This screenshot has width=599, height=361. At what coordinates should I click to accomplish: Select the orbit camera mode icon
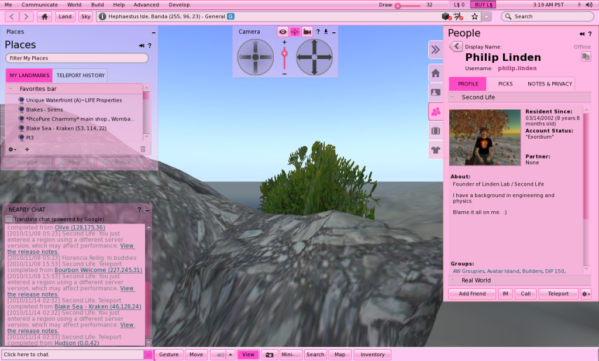click(x=294, y=32)
